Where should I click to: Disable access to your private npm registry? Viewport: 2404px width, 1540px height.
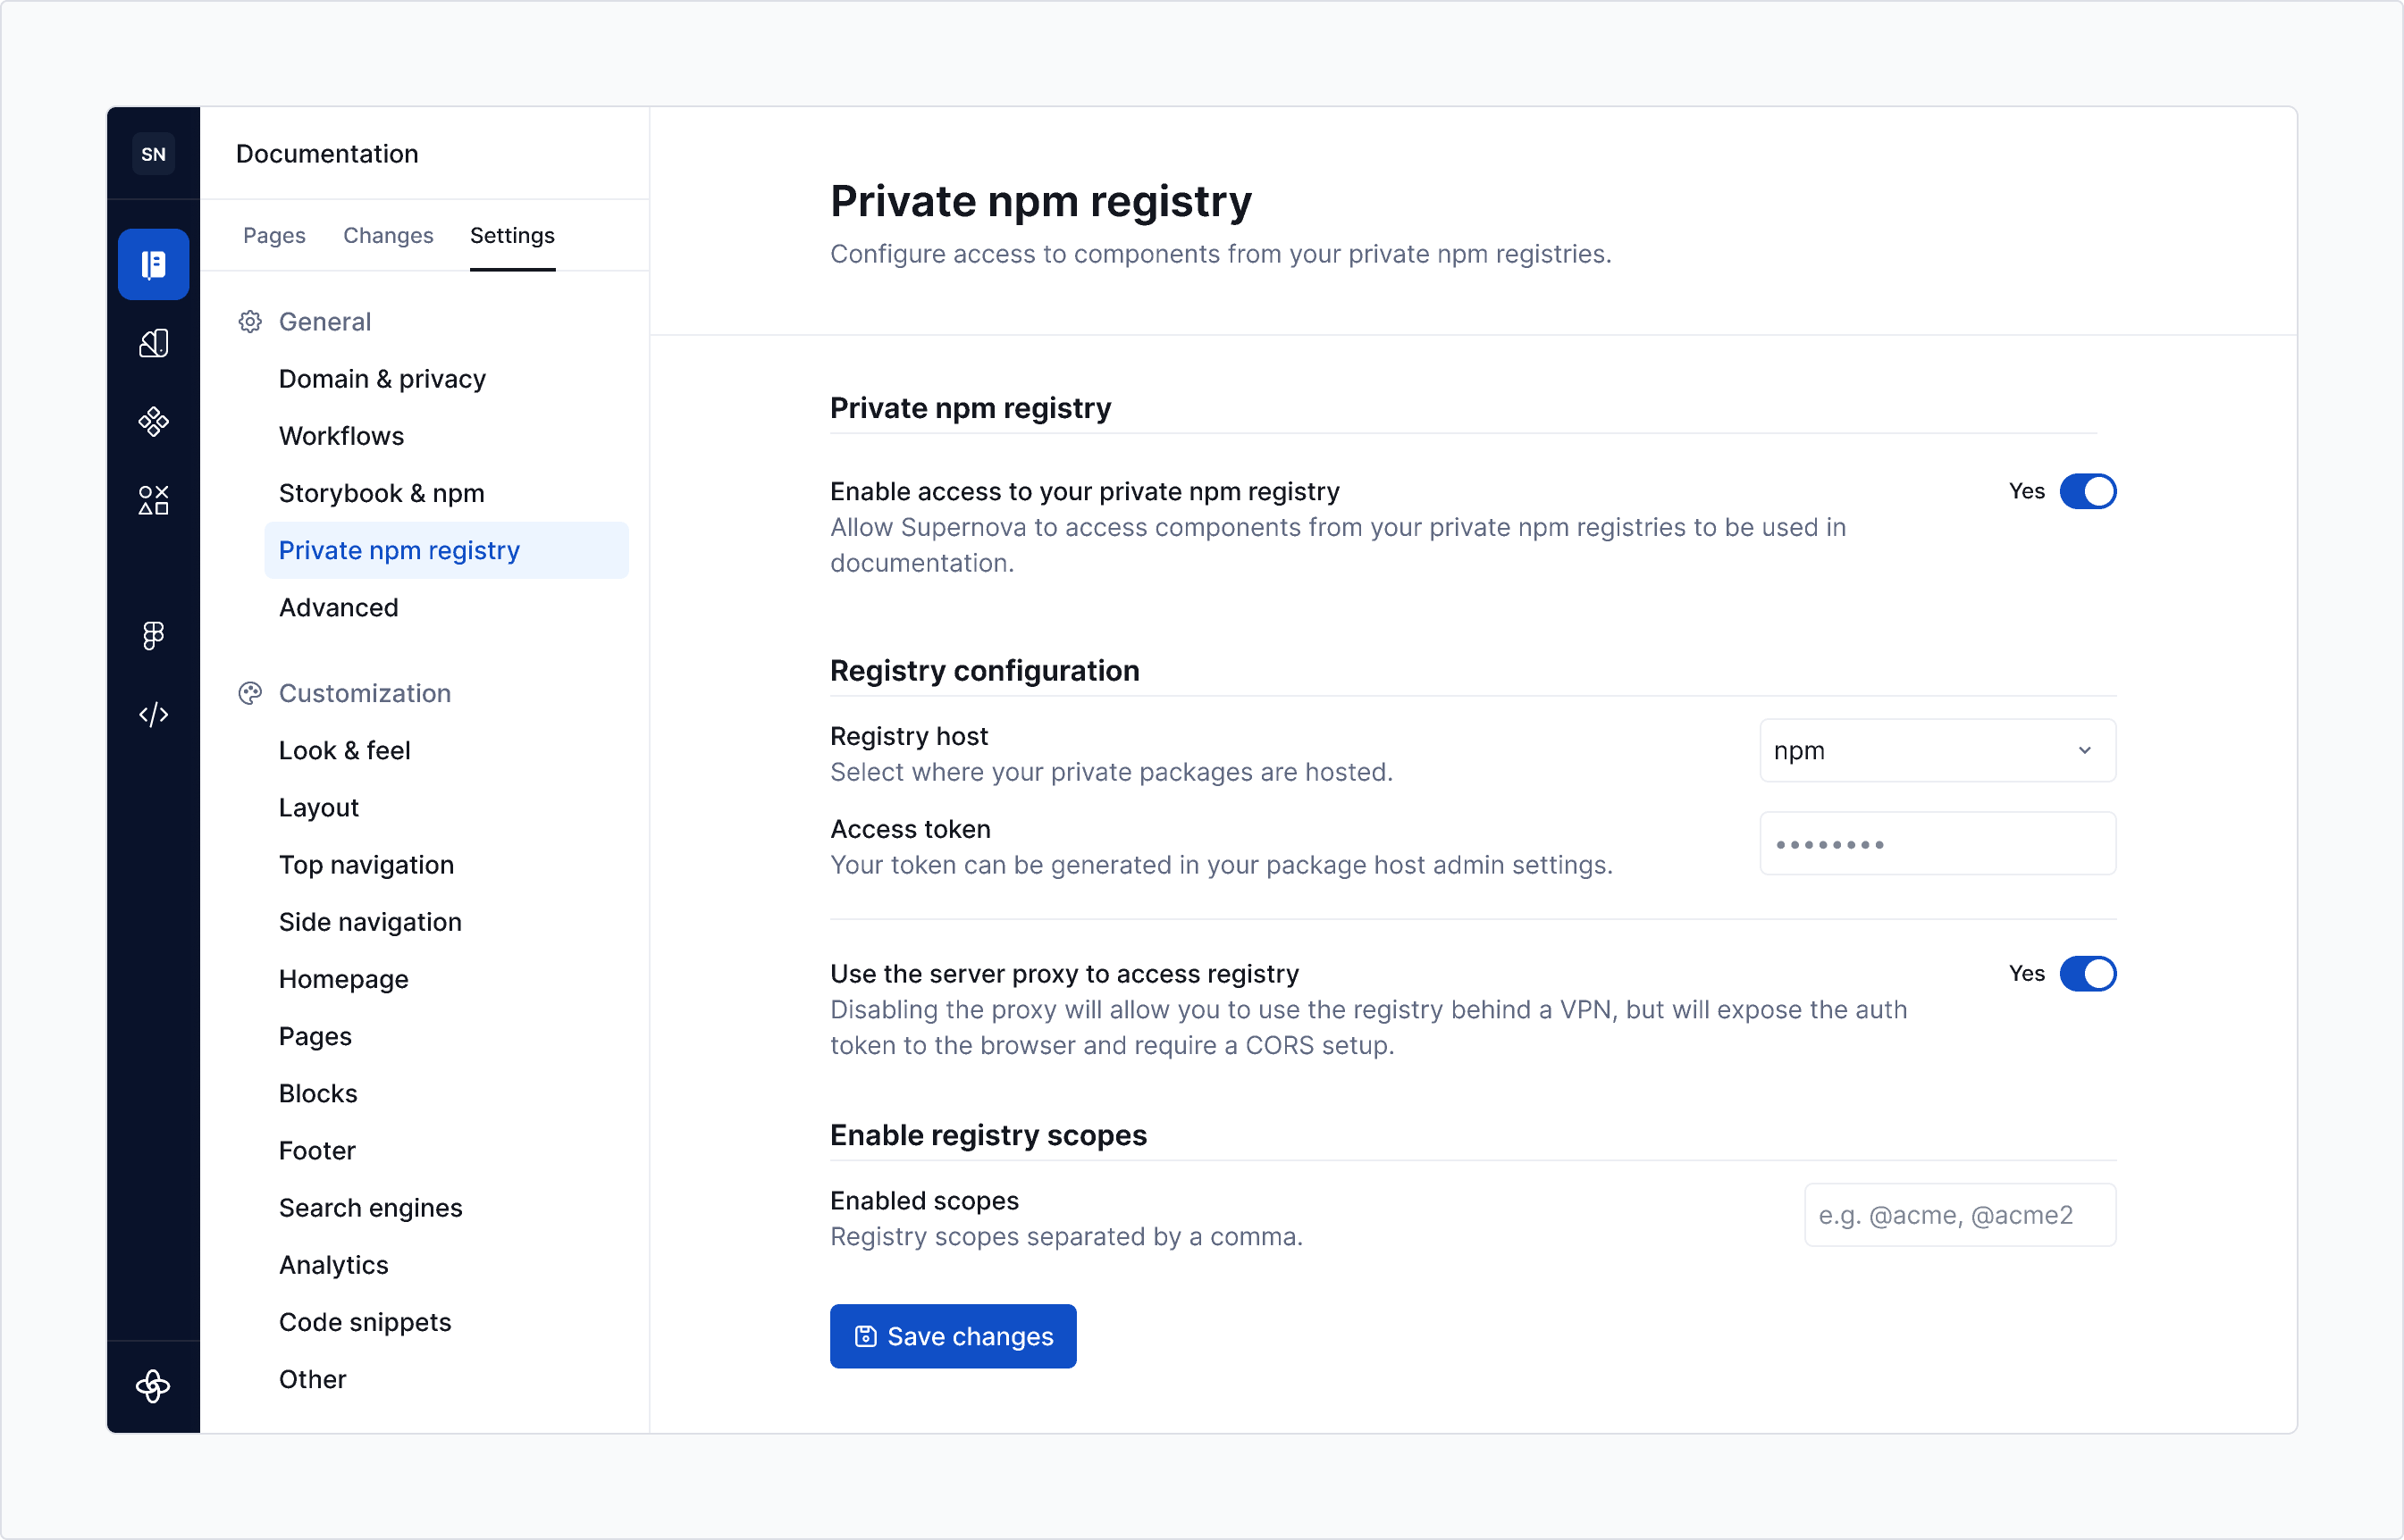click(x=2087, y=491)
